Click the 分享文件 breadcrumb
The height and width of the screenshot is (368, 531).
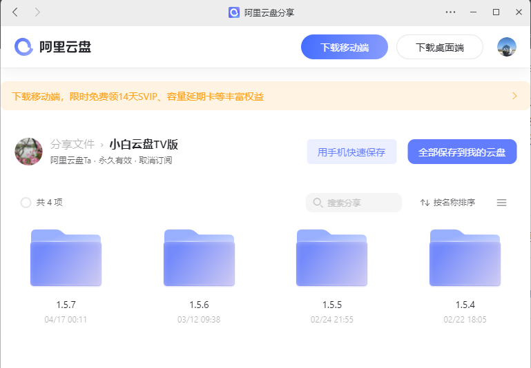[73, 144]
